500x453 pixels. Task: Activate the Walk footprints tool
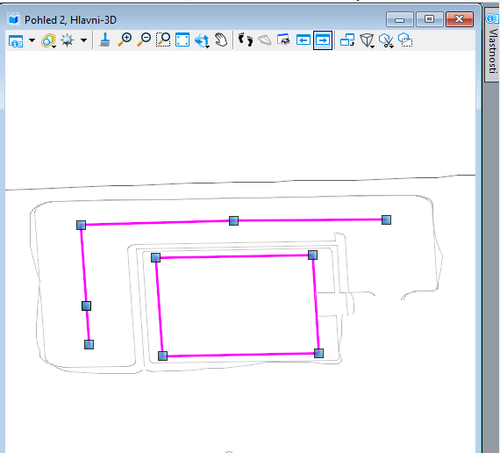246,40
